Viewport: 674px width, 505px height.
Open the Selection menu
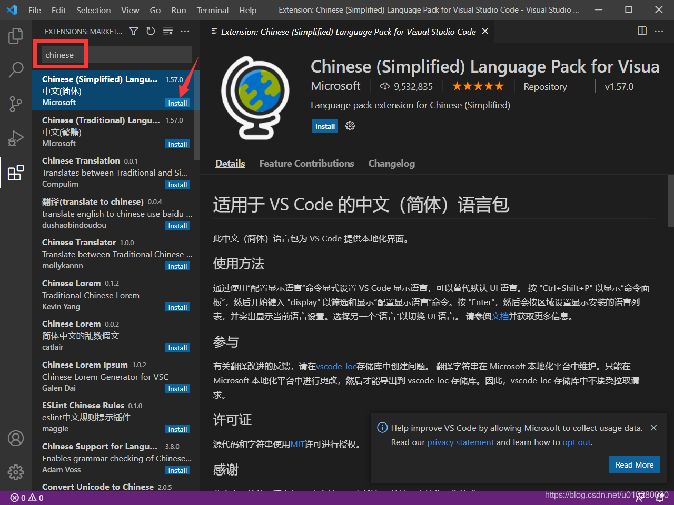tap(93, 10)
